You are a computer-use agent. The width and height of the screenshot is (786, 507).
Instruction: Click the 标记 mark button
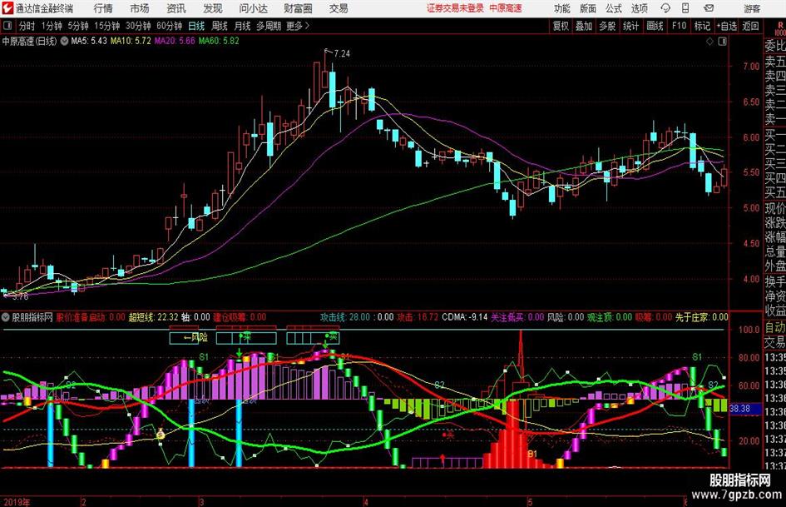coord(702,26)
